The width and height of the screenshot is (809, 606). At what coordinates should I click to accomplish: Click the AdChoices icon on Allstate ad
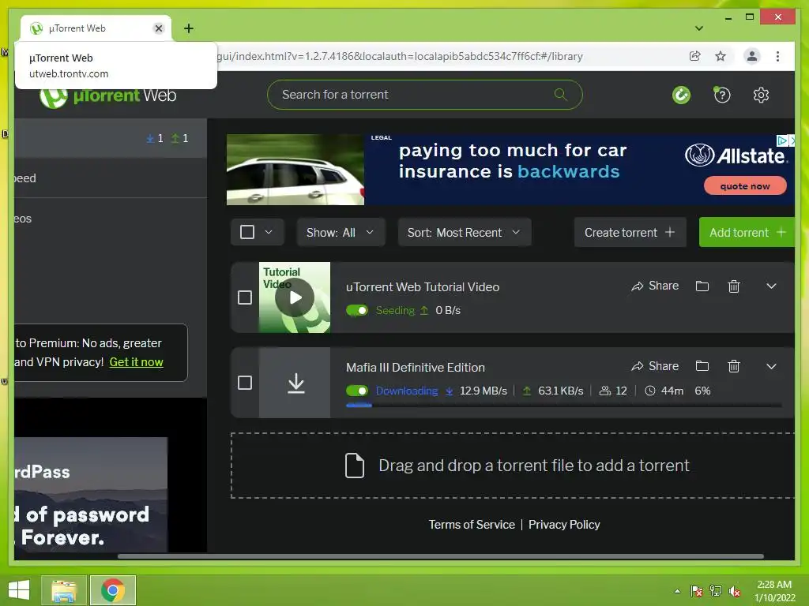click(x=782, y=140)
